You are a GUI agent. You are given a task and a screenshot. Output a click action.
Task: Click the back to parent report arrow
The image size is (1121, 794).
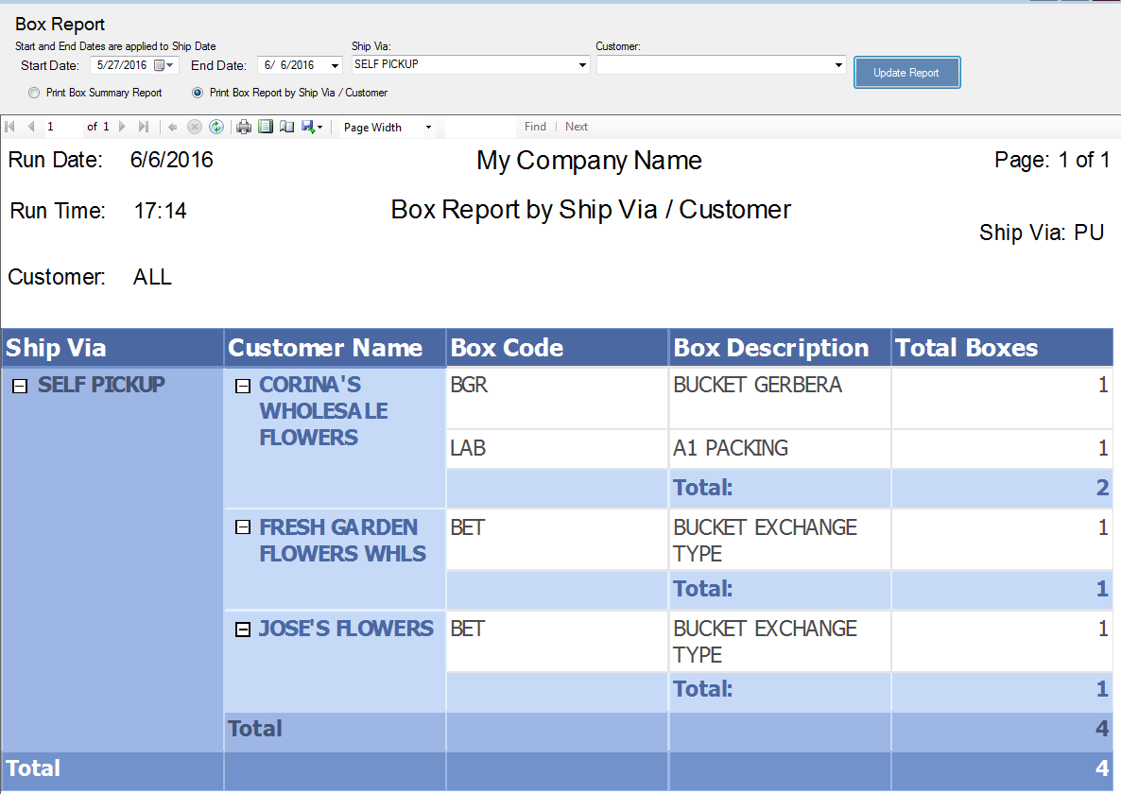[172, 127]
